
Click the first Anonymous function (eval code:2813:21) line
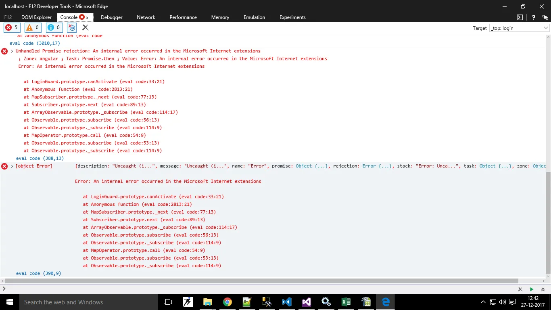tap(78, 90)
